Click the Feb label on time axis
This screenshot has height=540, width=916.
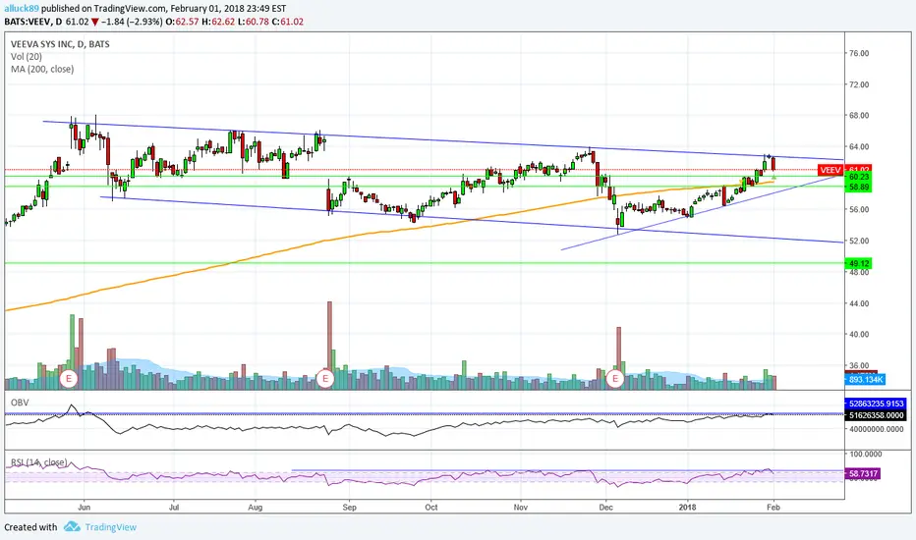coord(773,507)
